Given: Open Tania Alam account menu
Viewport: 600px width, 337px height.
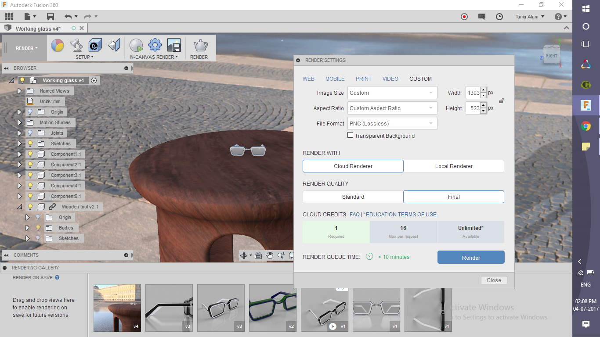Looking at the screenshot, I should 530,17.
